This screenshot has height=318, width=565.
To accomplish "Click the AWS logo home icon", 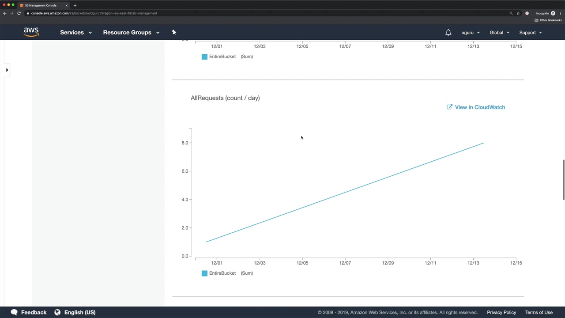I will pos(31,32).
